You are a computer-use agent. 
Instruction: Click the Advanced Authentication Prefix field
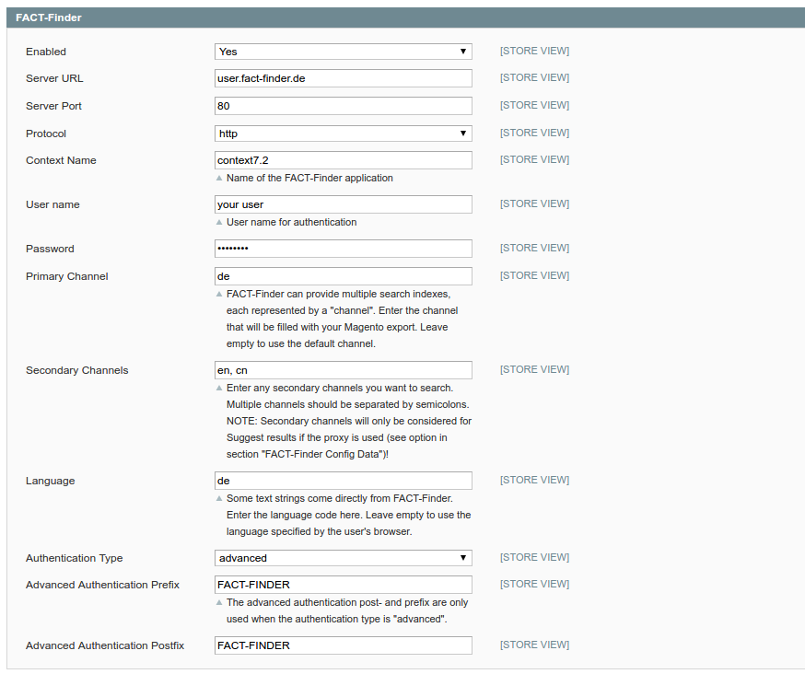pos(342,584)
